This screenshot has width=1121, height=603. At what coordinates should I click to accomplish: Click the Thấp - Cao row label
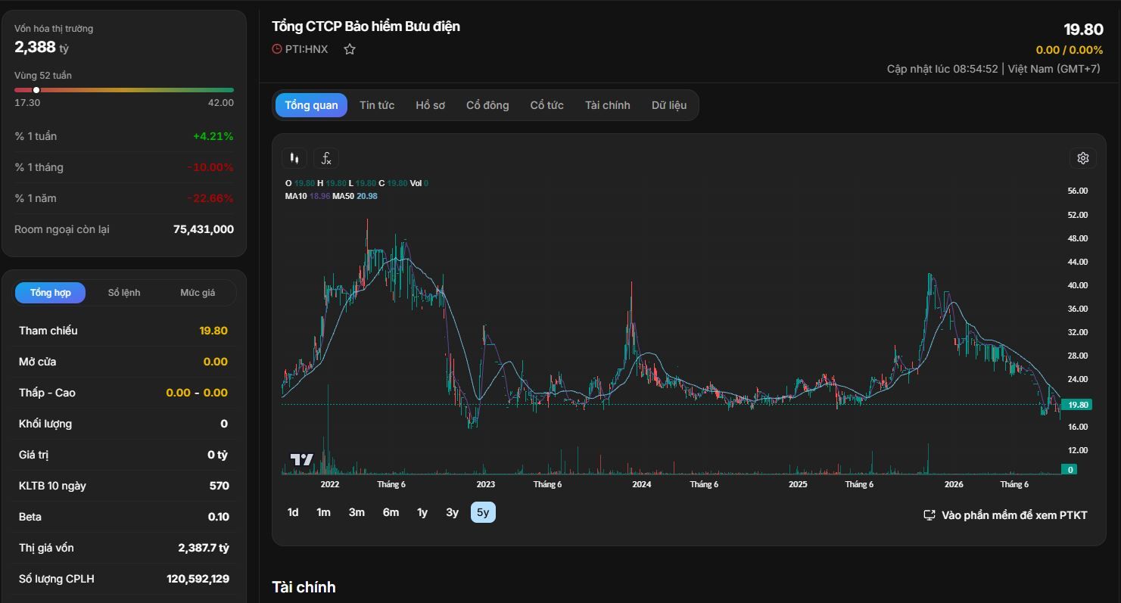47,393
